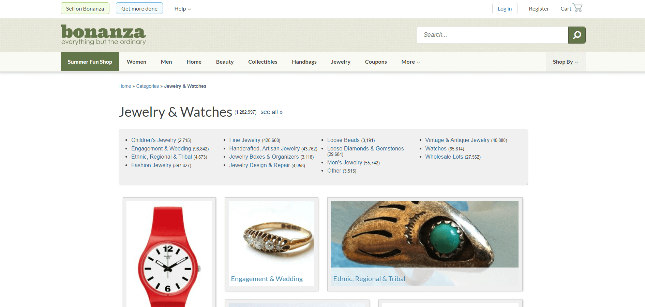Click the Bonanza logo
The width and height of the screenshot is (645, 307).
pyautogui.click(x=103, y=35)
